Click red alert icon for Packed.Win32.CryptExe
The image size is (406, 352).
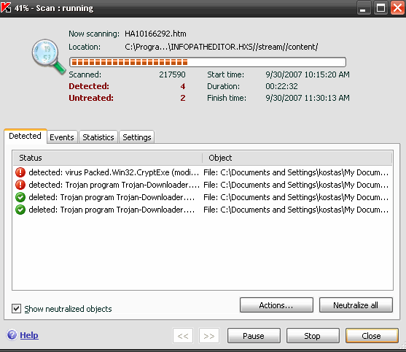tap(20, 172)
